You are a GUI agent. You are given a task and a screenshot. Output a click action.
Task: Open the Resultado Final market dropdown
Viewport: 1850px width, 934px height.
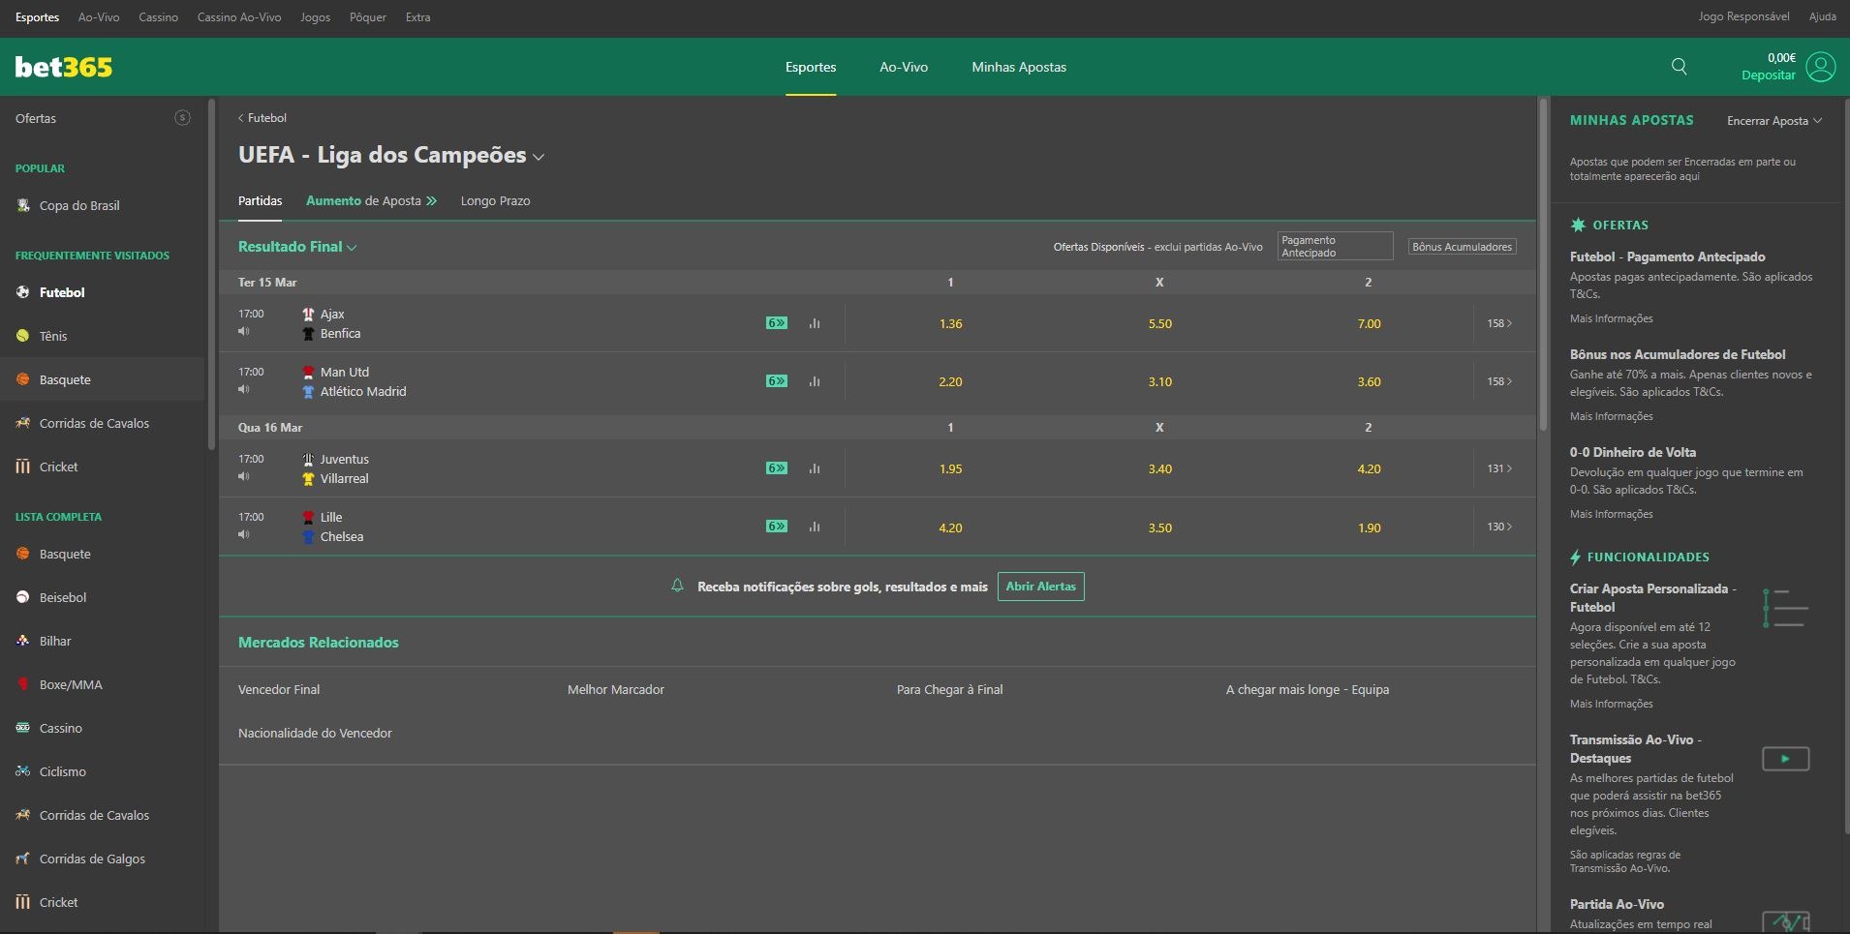[x=297, y=247]
